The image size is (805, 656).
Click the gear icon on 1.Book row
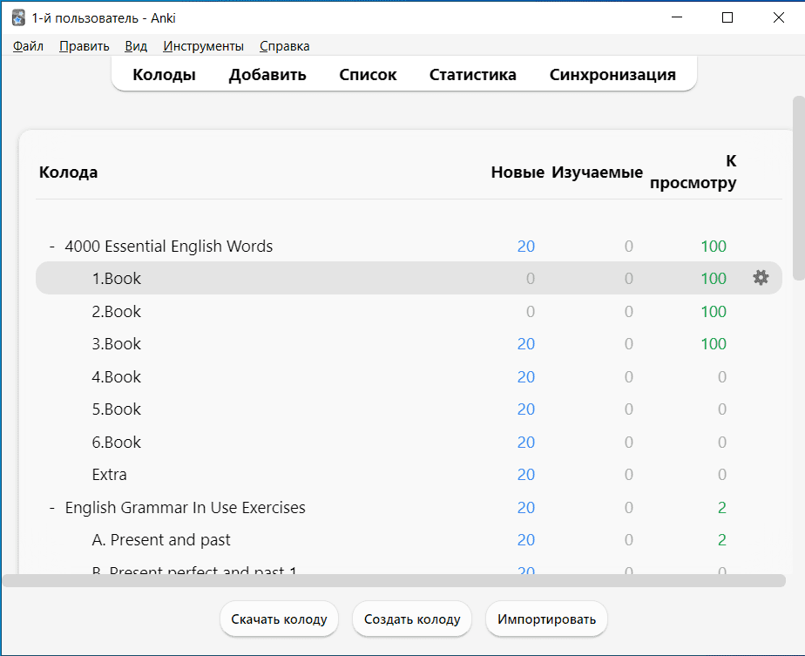click(761, 278)
